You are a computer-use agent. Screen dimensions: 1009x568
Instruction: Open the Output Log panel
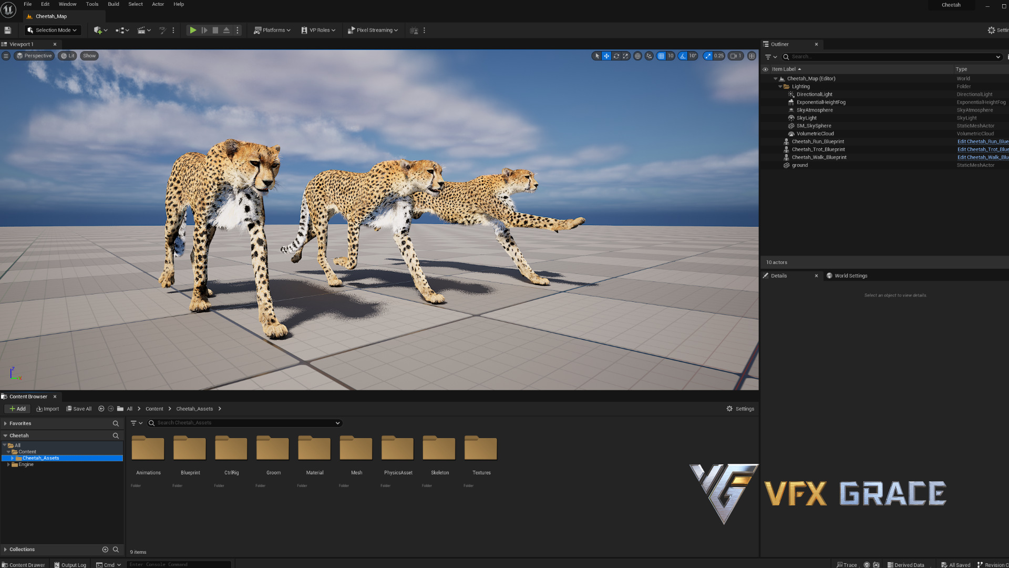click(x=70, y=565)
